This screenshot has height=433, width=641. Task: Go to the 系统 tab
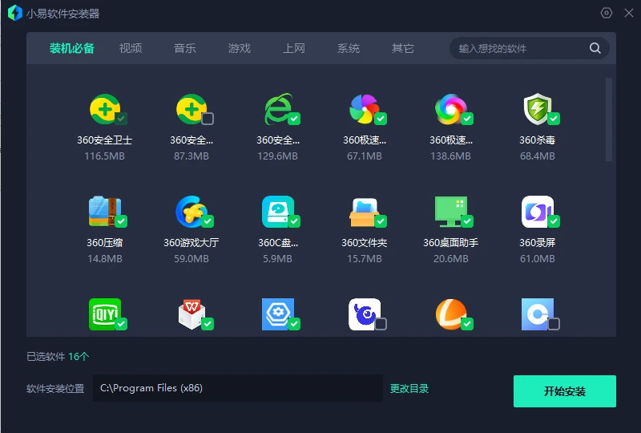(x=349, y=48)
